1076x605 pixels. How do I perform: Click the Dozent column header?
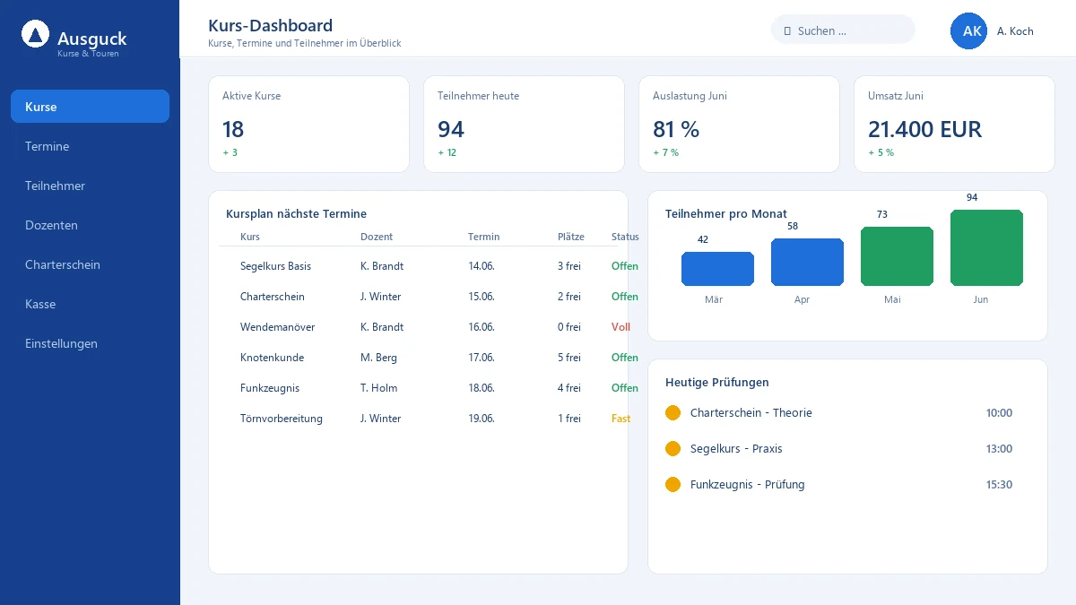(x=377, y=238)
